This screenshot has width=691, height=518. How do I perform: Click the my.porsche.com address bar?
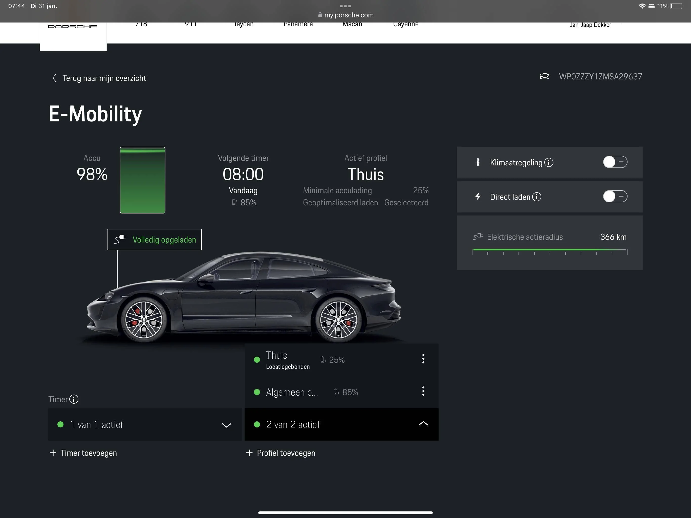point(345,15)
